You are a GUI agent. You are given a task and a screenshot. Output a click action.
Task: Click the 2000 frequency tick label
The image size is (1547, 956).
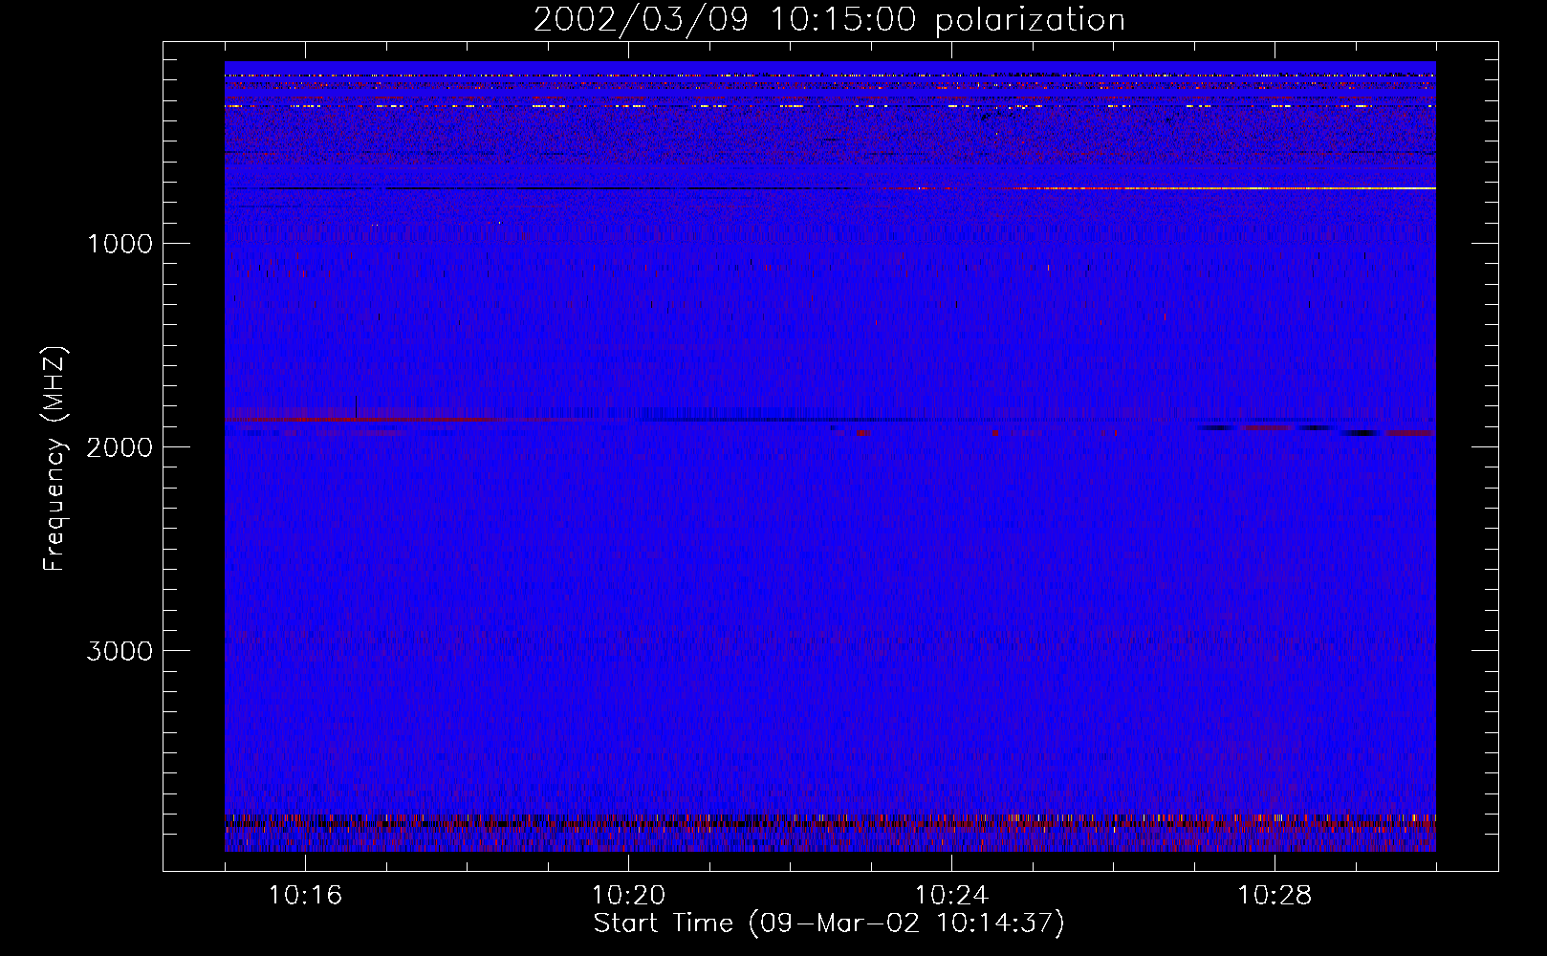tap(120, 447)
